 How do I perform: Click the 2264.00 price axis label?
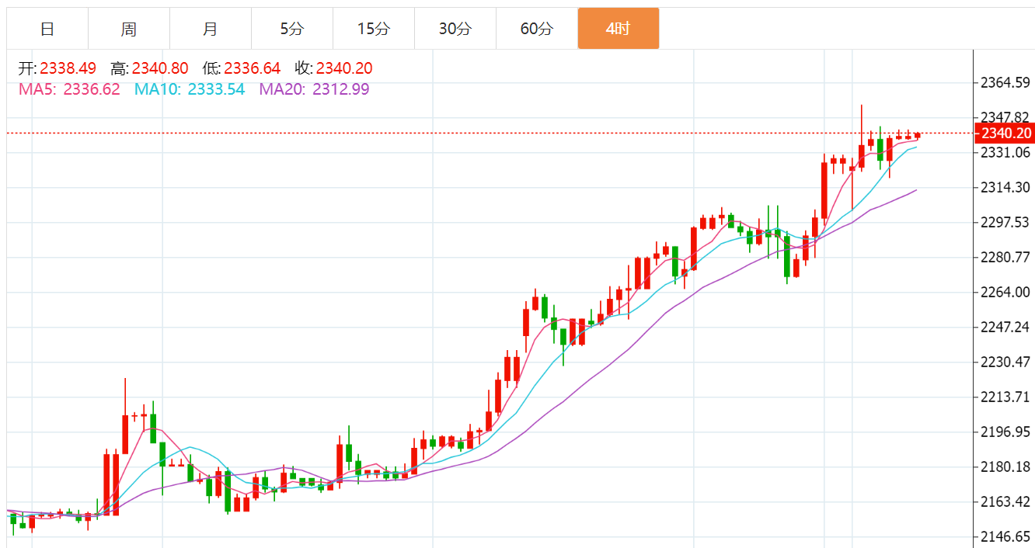(1005, 292)
